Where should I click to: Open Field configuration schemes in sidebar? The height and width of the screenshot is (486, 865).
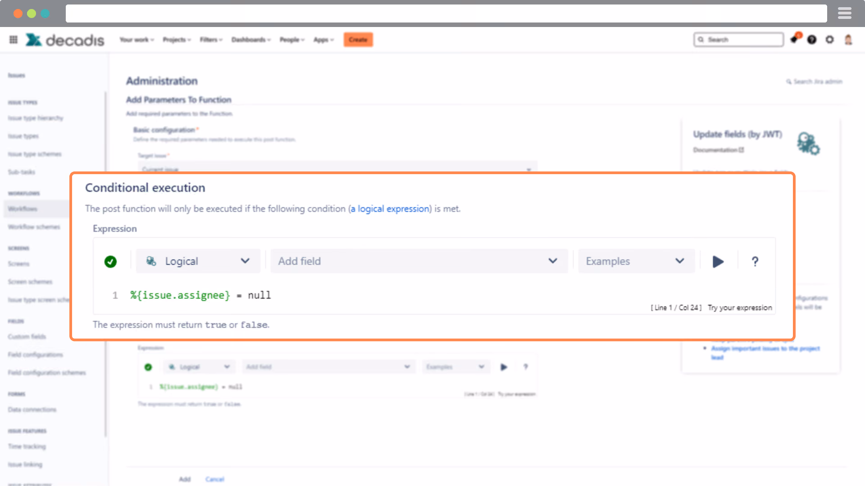47,373
